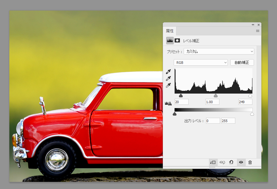Image resolution: width=277 pixels, height=189 pixels.
Task: Delete the adjustment layer with trash icon
Action: coord(250,162)
